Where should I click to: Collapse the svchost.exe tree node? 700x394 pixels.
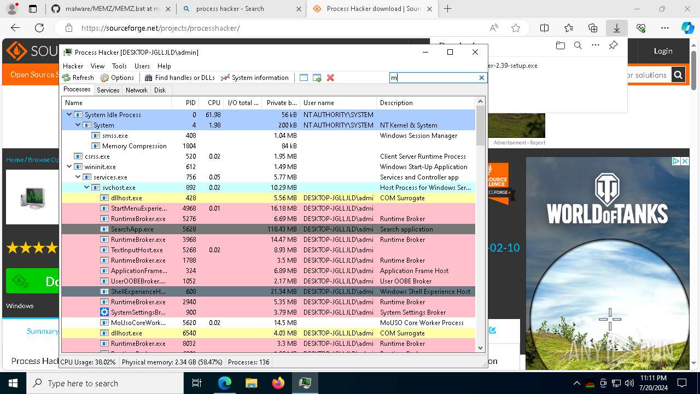86,188
